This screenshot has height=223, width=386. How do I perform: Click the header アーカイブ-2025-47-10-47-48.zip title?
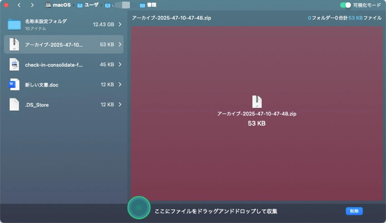pyautogui.click(x=171, y=18)
